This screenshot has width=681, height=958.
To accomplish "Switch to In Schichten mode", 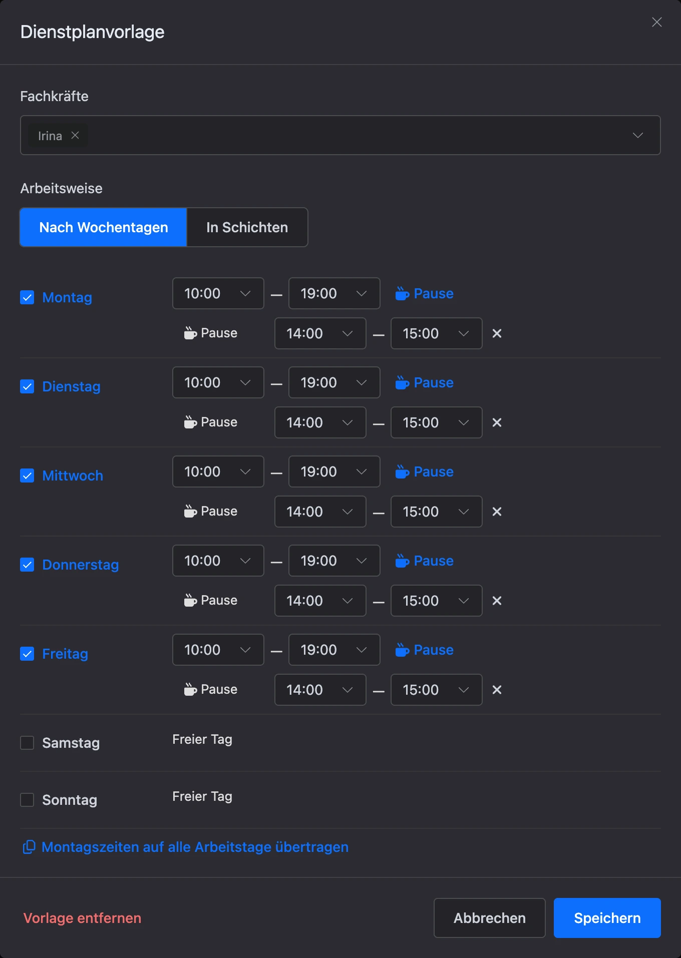I will coord(247,227).
